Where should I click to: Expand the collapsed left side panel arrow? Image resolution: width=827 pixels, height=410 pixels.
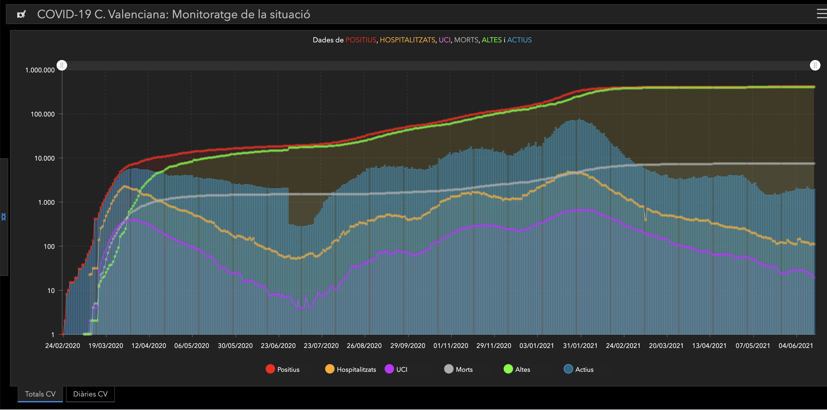click(x=4, y=217)
